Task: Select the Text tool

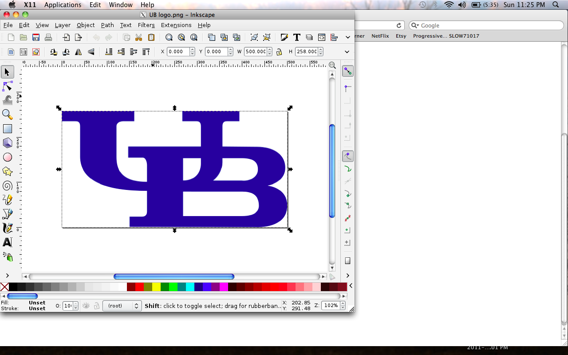Action: [7, 242]
